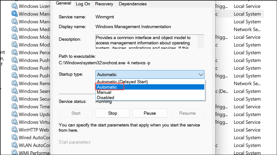The width and height of the screenshot is (277, 155).
Task: Click gear icon beside Windows Upda service
Action: [x=14, y=114]
